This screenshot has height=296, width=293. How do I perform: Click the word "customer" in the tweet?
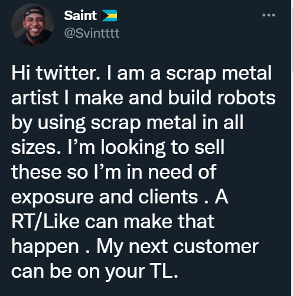coord(216,246)
